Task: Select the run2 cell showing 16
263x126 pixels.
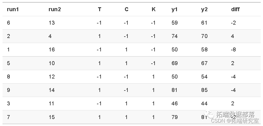Action: click(x=52, y=49)
